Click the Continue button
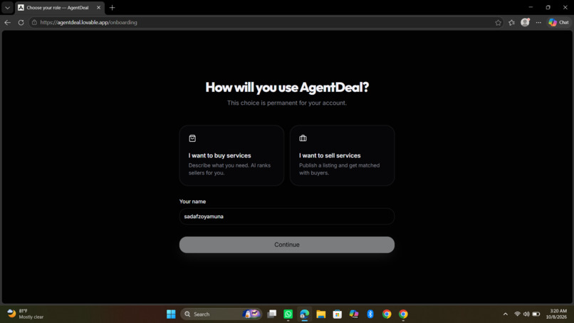This screenshot has height=323, width=574. (x=286, y=245)
